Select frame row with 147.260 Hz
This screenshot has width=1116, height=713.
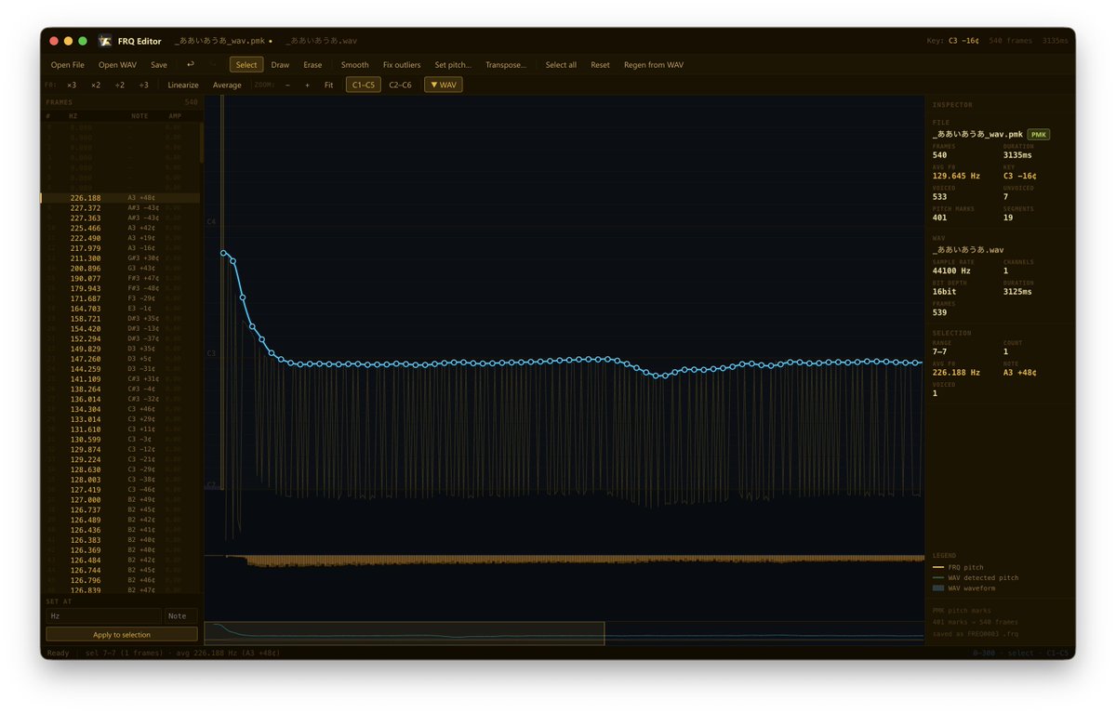pyautogui.click(x=120, y=359)
